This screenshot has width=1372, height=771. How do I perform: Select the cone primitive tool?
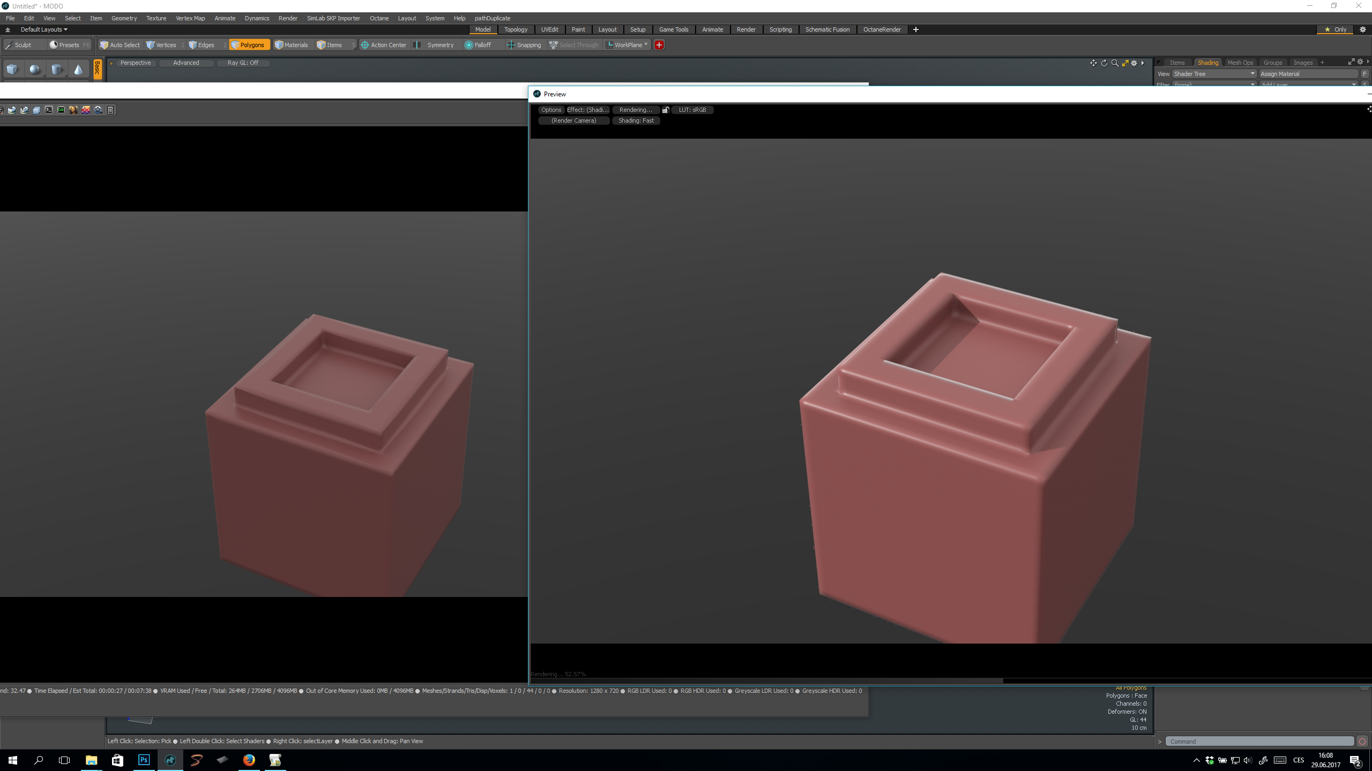point(78,70)
